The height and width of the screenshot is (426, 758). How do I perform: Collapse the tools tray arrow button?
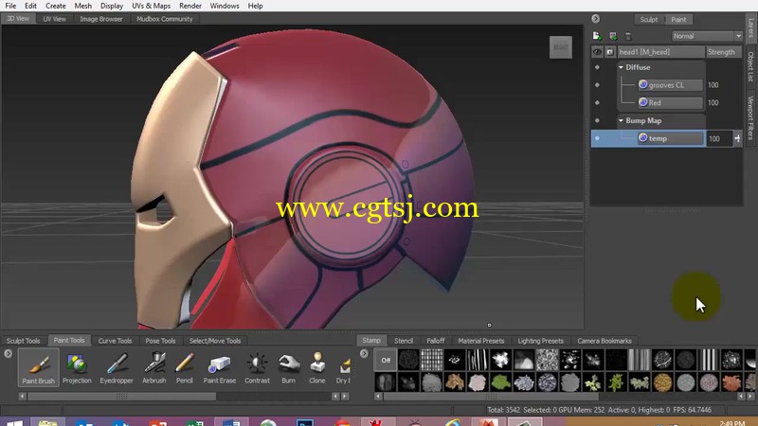pyautogui.click(x=9, y=353)
